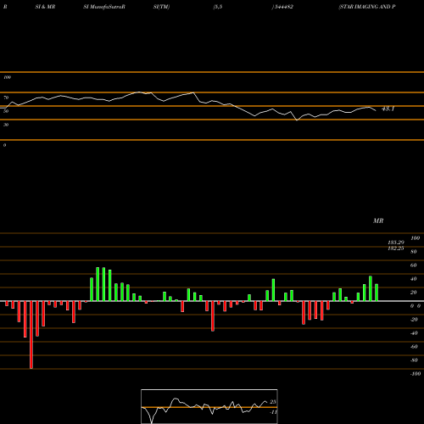Click the 'SI & MR' header text

(45, 7)
